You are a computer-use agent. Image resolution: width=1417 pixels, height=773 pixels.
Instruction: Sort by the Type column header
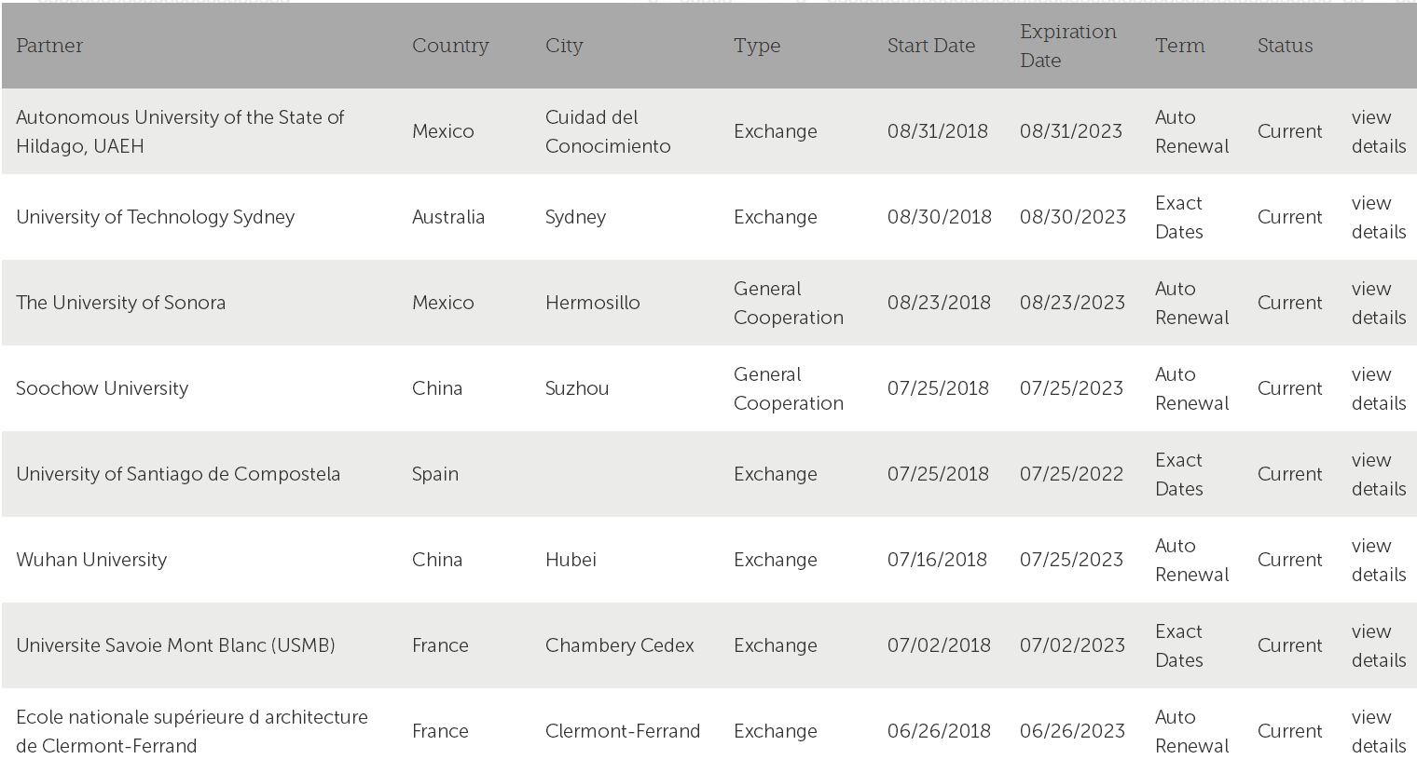click(x=757, y=46)
